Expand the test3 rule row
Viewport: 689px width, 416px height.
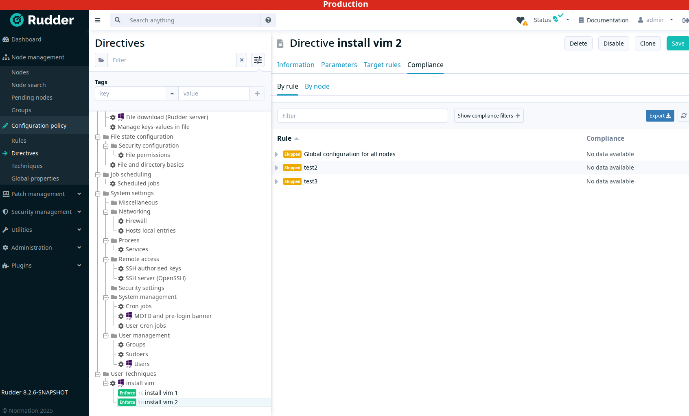coord(277,182)
